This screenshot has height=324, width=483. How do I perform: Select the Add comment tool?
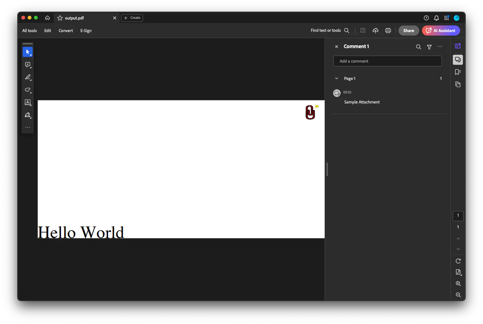(x=27, y=64)
